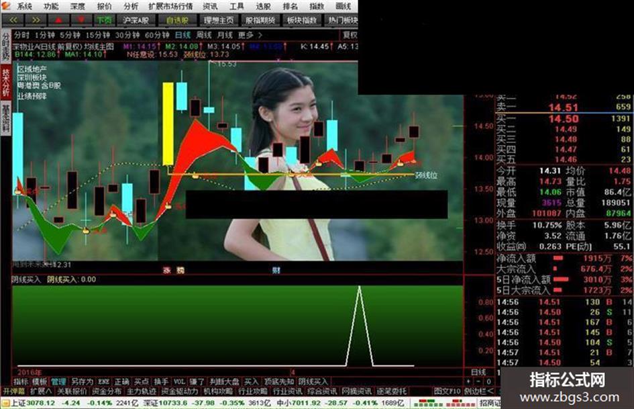Select the 顶底先知 indicator tab

click(x=278, y=381)
